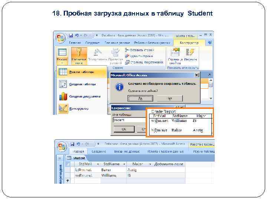Click the b@m.net cell in Student table
Viewport: 267px width, 200px height.
click(87, 170)
